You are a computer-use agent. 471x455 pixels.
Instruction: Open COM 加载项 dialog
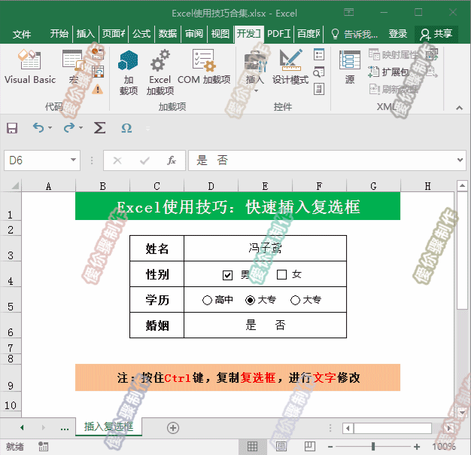[x=204, y=67]
